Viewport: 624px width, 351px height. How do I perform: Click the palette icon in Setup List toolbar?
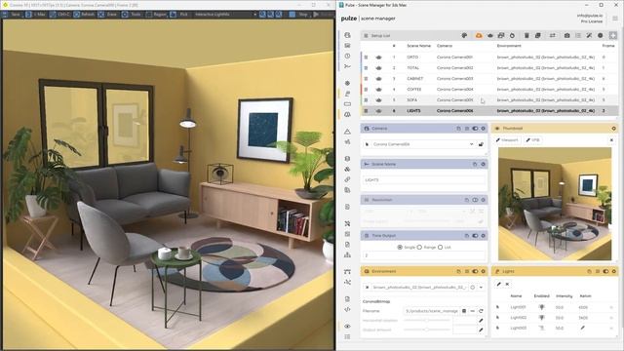(464, 35)
